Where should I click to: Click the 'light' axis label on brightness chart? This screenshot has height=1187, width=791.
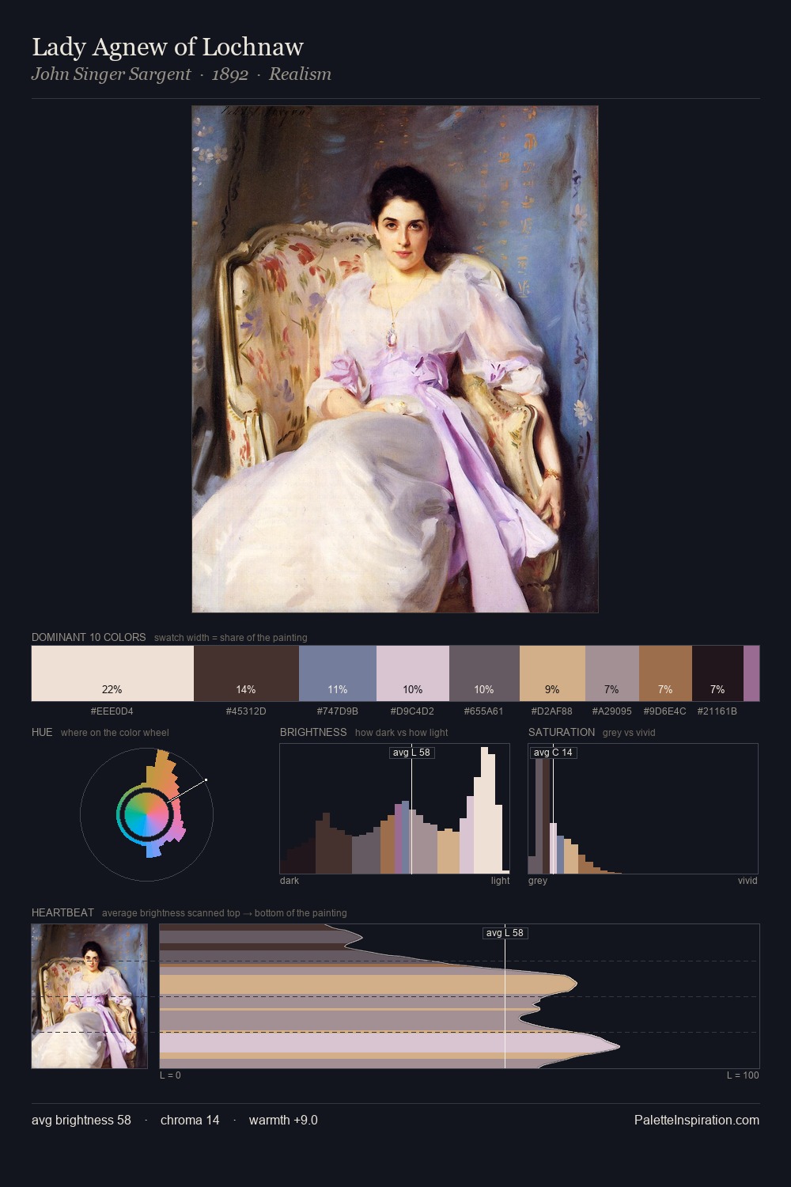click(x=501, y=881)
